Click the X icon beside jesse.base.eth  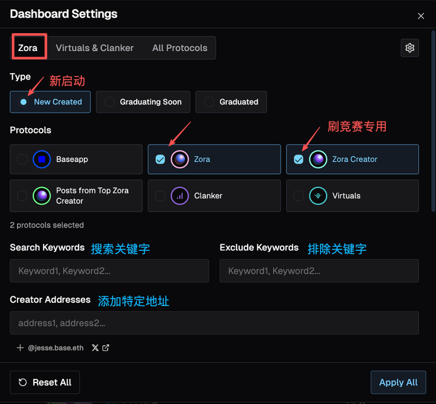click(95, 348)
